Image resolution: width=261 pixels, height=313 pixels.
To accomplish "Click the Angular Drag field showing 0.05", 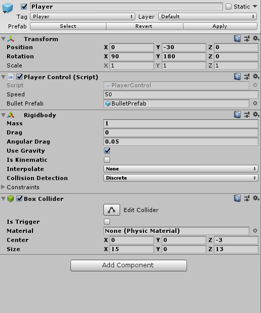I will click(181, 142).
